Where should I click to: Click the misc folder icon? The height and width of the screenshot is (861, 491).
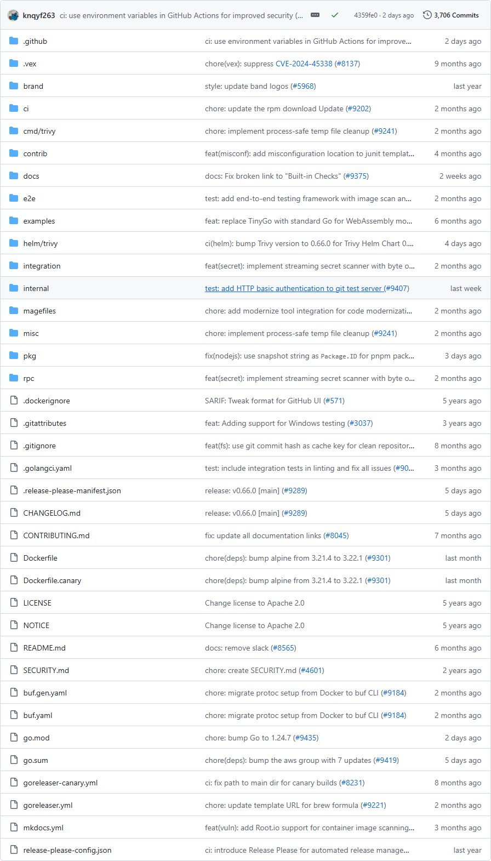pos(14,333)
